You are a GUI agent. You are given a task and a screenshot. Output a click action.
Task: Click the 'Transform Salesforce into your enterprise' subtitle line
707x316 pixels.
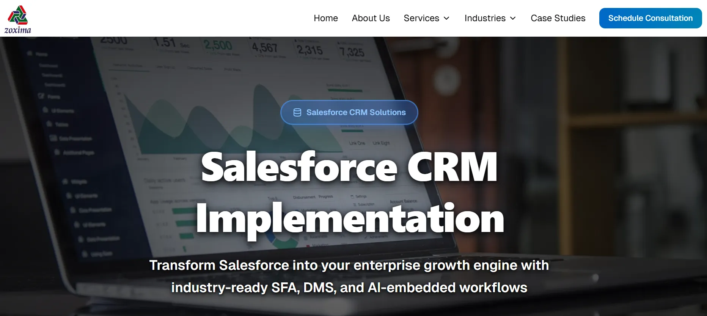tap(349, 265)
